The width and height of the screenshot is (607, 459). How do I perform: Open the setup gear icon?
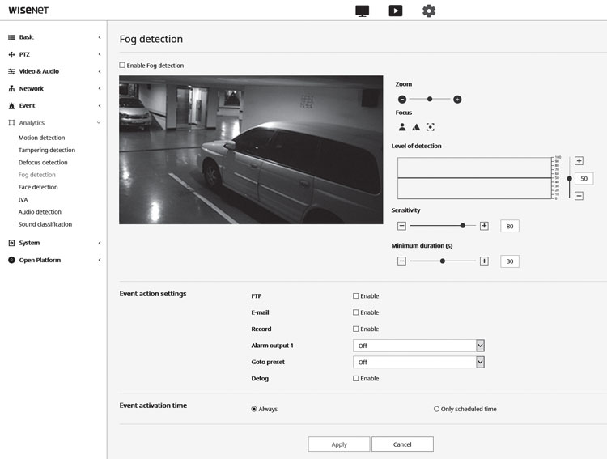(428, 11)
